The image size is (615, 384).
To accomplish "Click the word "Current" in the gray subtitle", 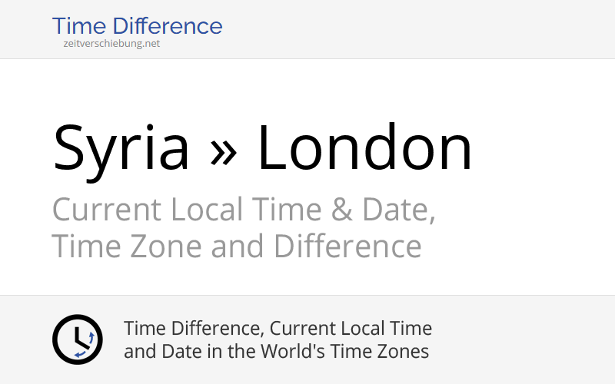I will (107, 210).
